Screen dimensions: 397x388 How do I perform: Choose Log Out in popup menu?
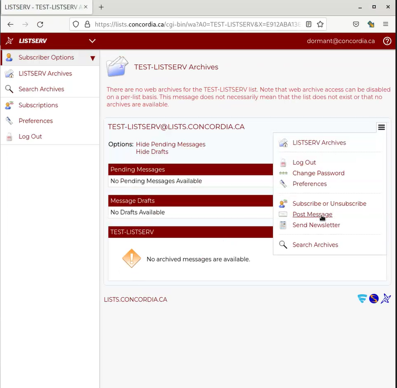(304, 163)
